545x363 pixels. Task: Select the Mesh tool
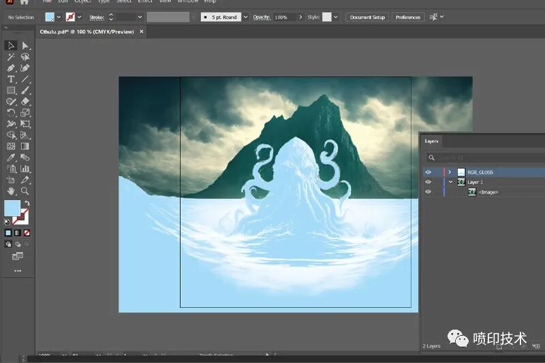[11, 146]
